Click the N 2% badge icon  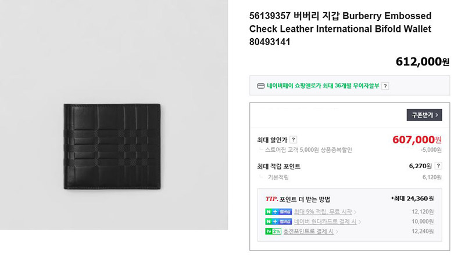273,231
